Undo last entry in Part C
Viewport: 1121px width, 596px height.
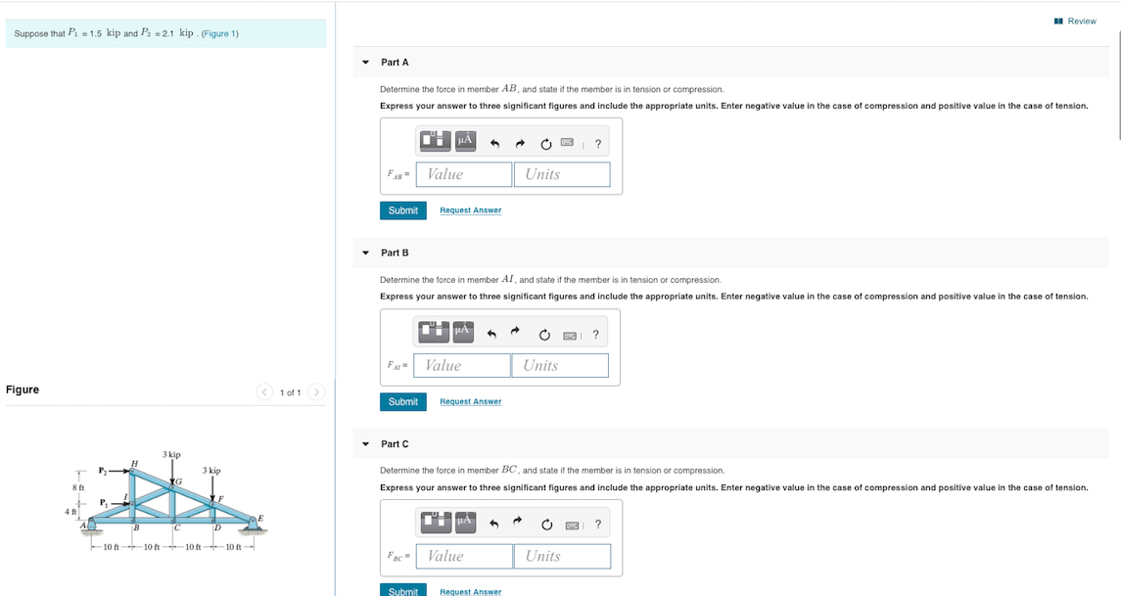(x=494, y=524)
